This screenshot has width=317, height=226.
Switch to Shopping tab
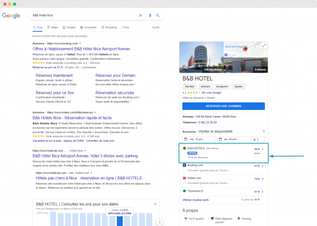(109, 27)
